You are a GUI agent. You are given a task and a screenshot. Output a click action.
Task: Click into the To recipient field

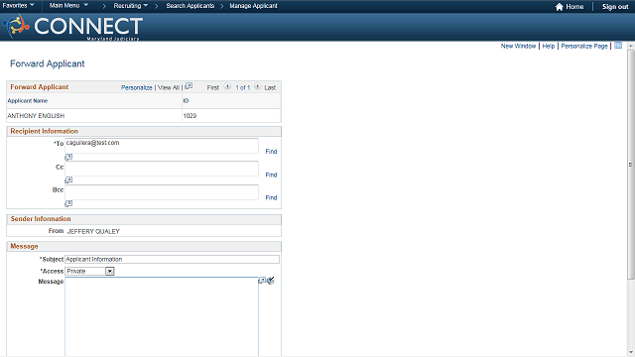[162, 146]
